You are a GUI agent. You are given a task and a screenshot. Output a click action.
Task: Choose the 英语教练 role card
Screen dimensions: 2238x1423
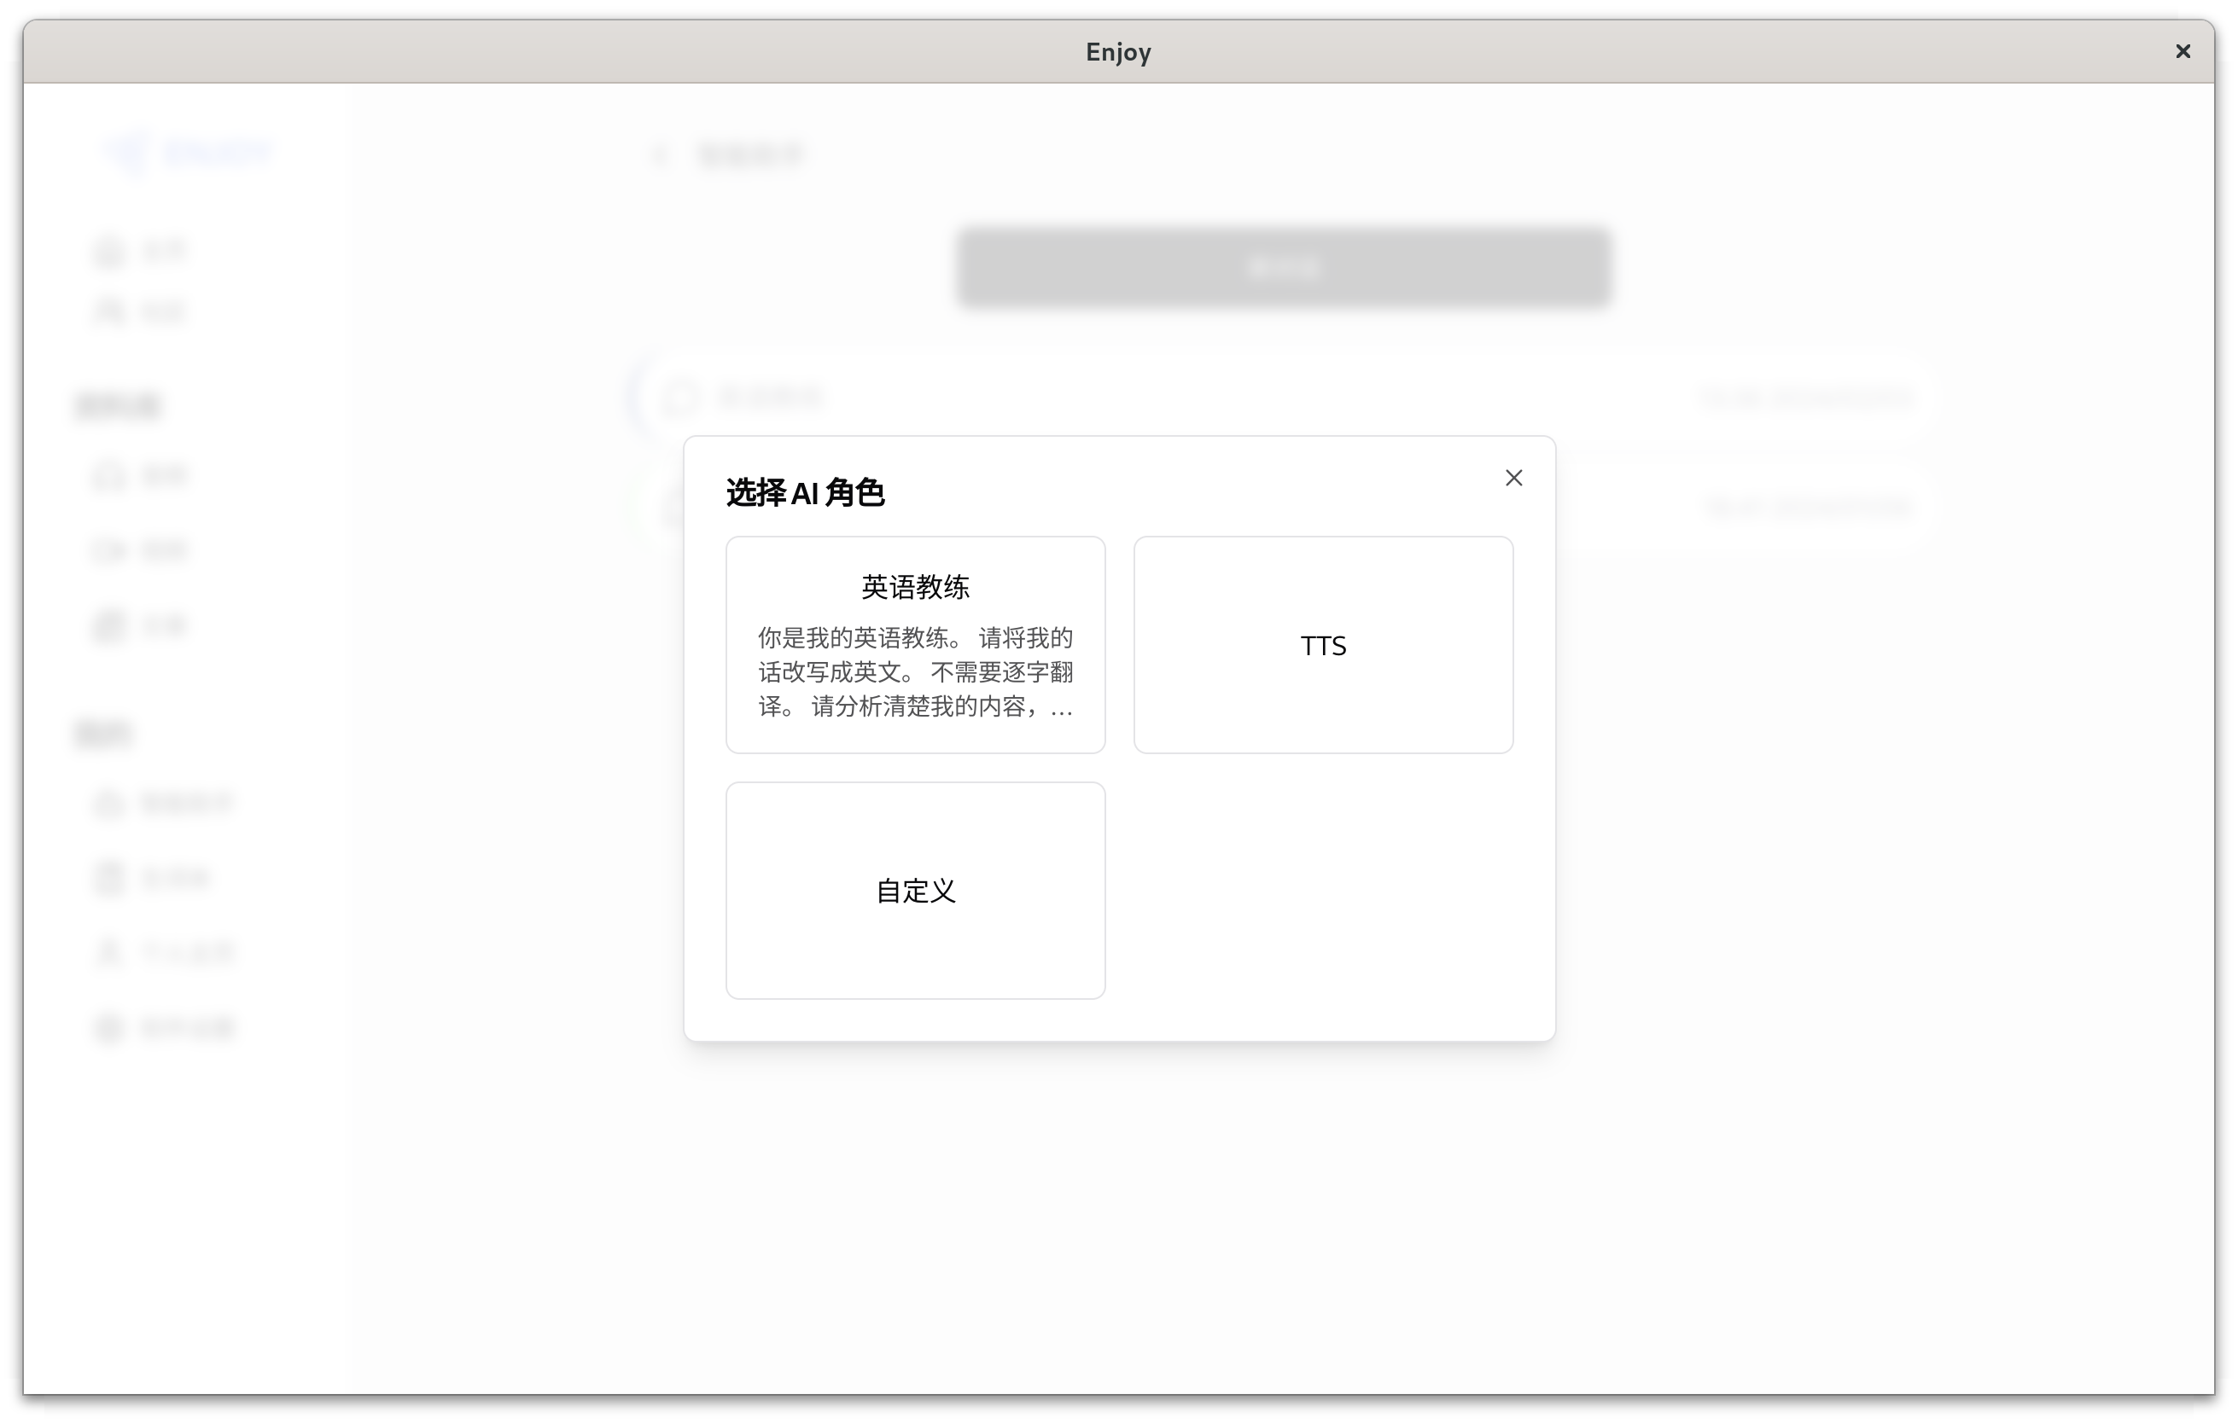(914, 644)
